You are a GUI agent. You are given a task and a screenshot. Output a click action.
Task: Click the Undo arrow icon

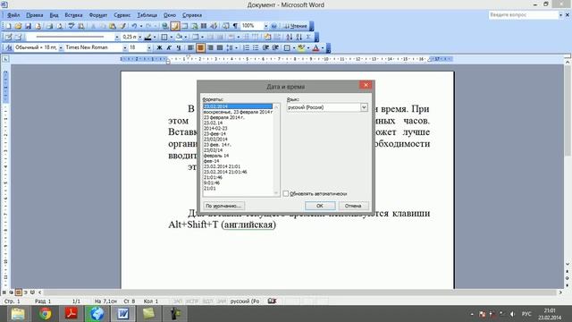point(134,26)
